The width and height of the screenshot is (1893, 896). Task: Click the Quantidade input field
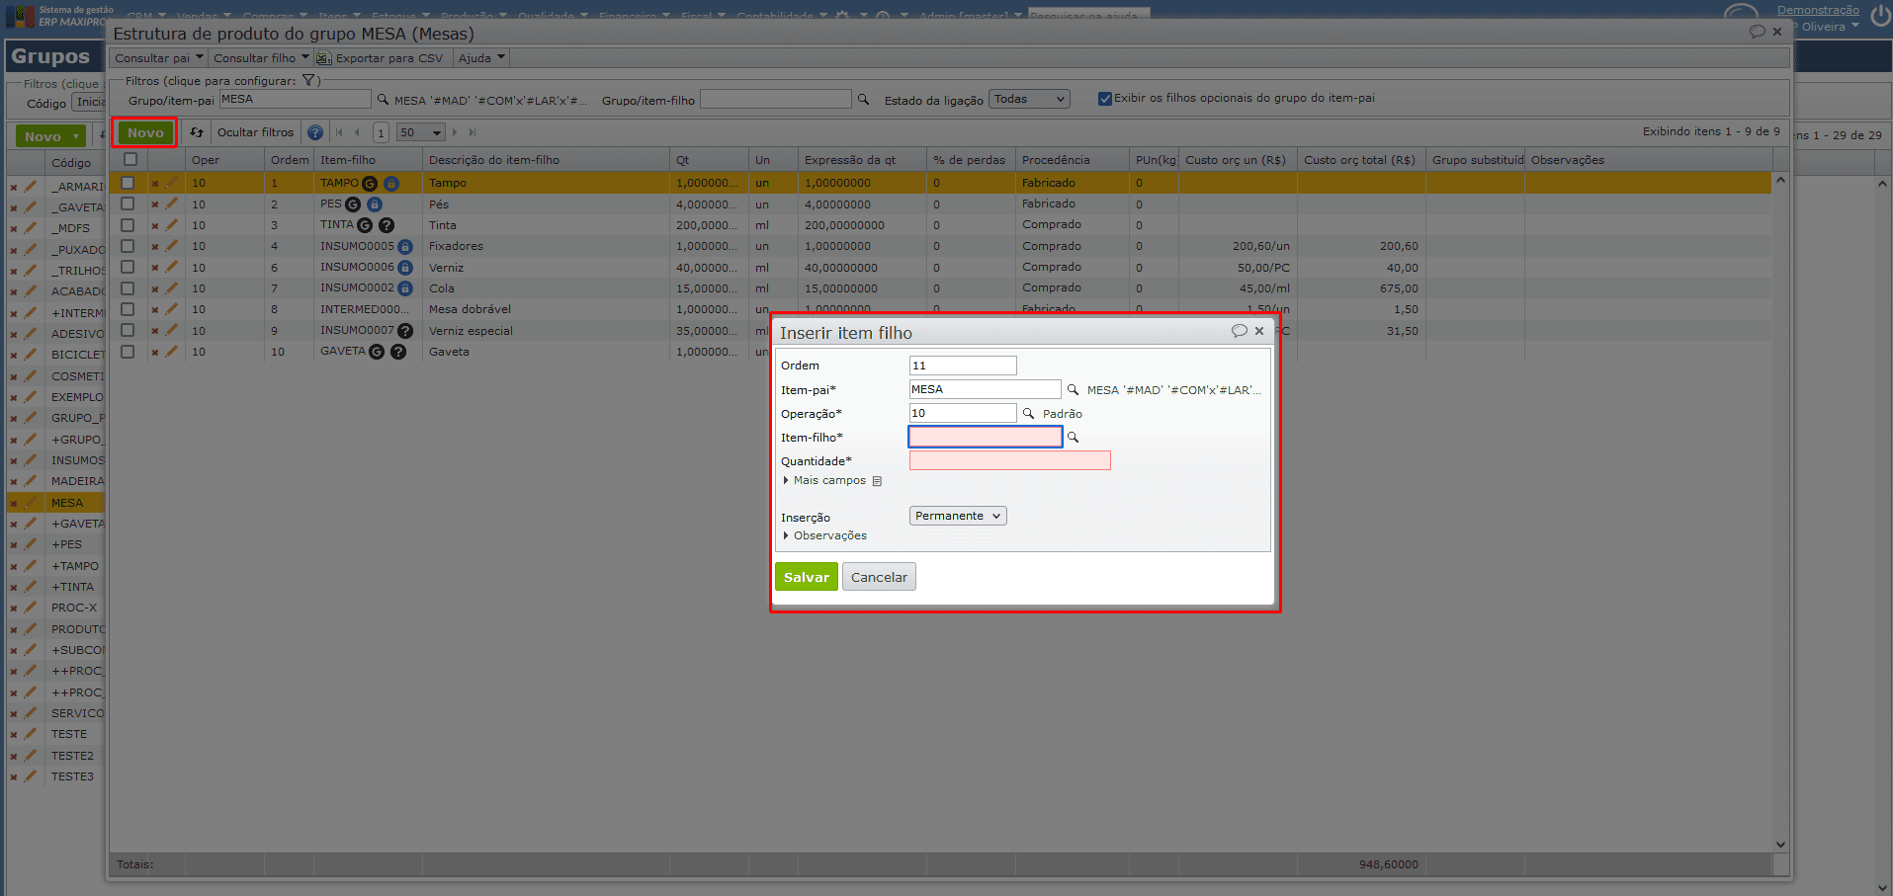pyautogui.click(x=1009, y=460)
